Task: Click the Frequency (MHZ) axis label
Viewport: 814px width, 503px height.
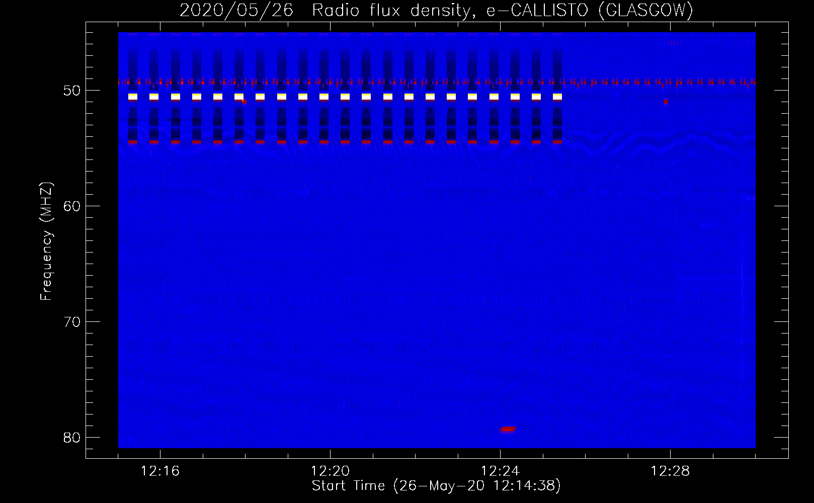Action: coord(46,241)
